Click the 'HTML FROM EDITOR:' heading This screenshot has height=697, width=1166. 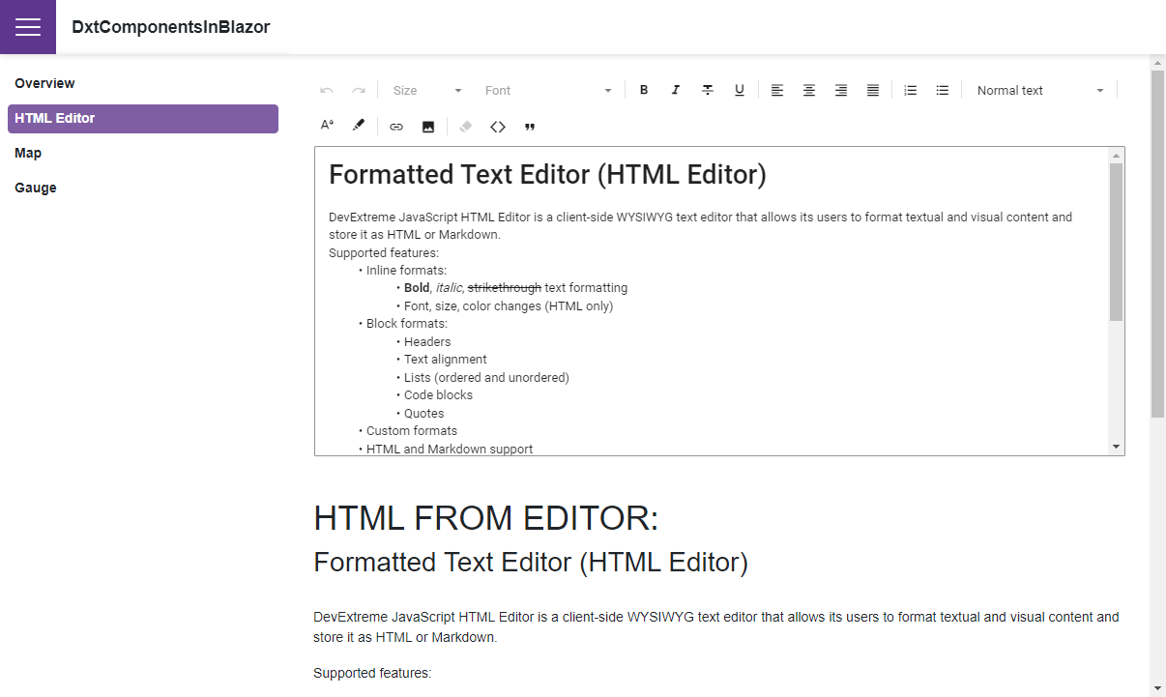485,518
